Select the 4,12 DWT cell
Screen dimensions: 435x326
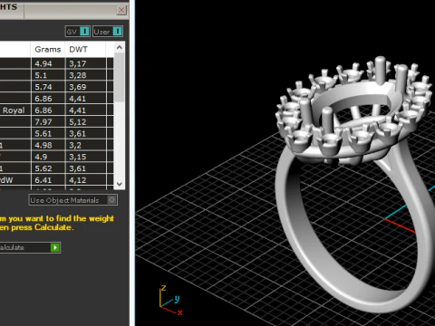pyautogui.click(x=86, y=180)
